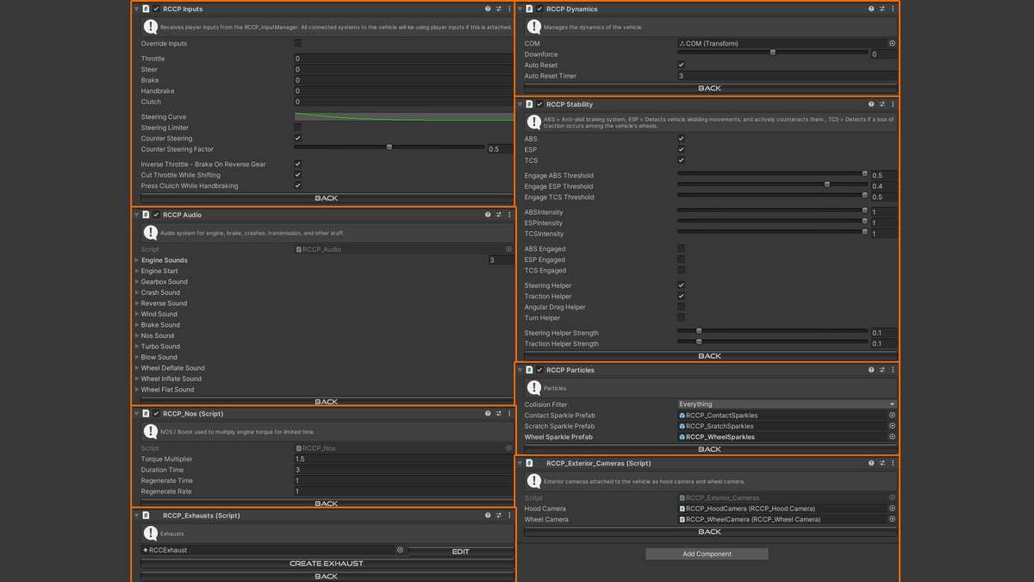Image resolution: width=1034 pixels, height=582 pixels.
Task: Open the Collision Filter dropdown
Action: [x=787, y=404]
